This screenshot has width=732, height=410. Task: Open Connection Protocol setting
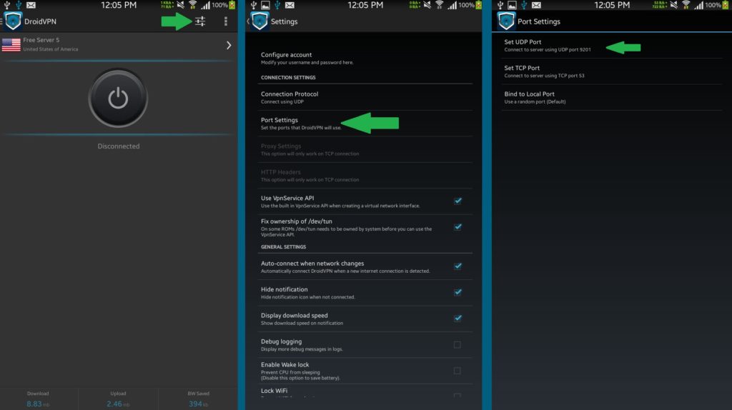(365, 97)
